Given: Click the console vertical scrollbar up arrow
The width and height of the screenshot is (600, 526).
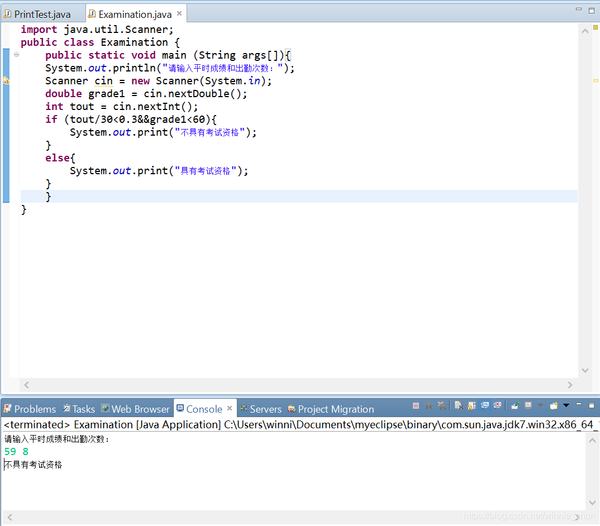Looking at the screenshot, I should (x=592, y=441).
